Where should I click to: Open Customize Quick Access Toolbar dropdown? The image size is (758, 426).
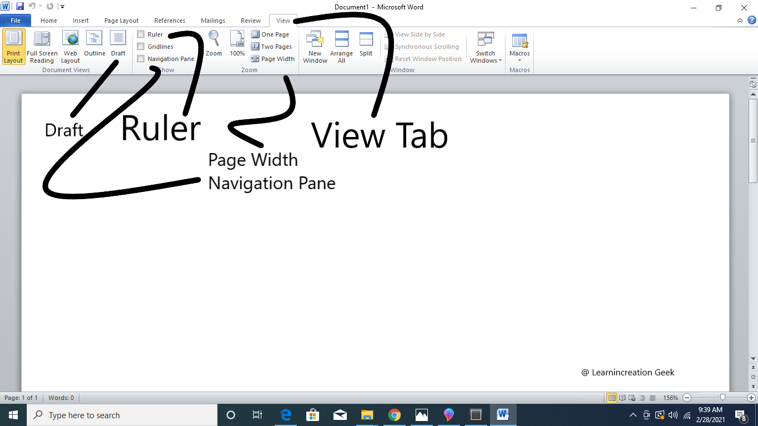click(x=62, y=7)
